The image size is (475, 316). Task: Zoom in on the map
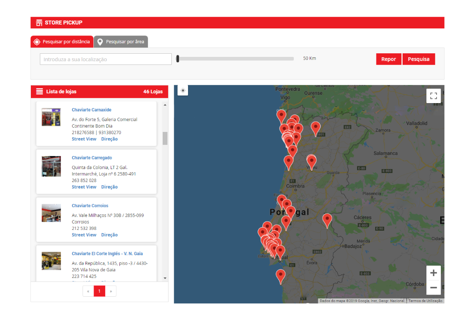tap(433, 273)
